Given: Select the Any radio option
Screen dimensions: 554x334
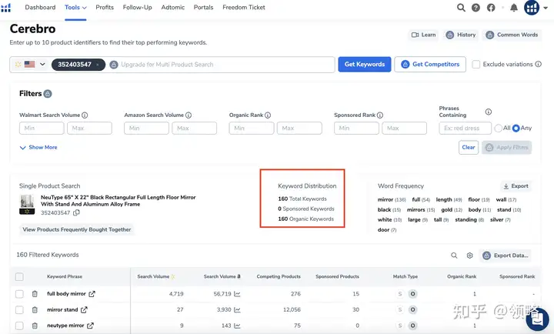Looking at the screenshot, I should tap(516, 128).
